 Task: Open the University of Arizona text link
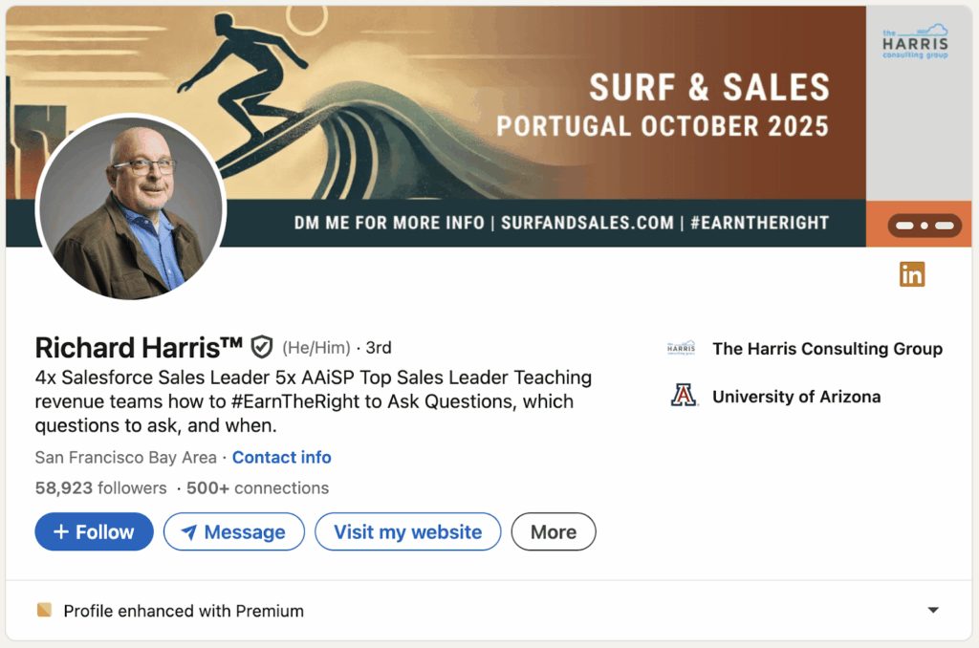point(796,397)
